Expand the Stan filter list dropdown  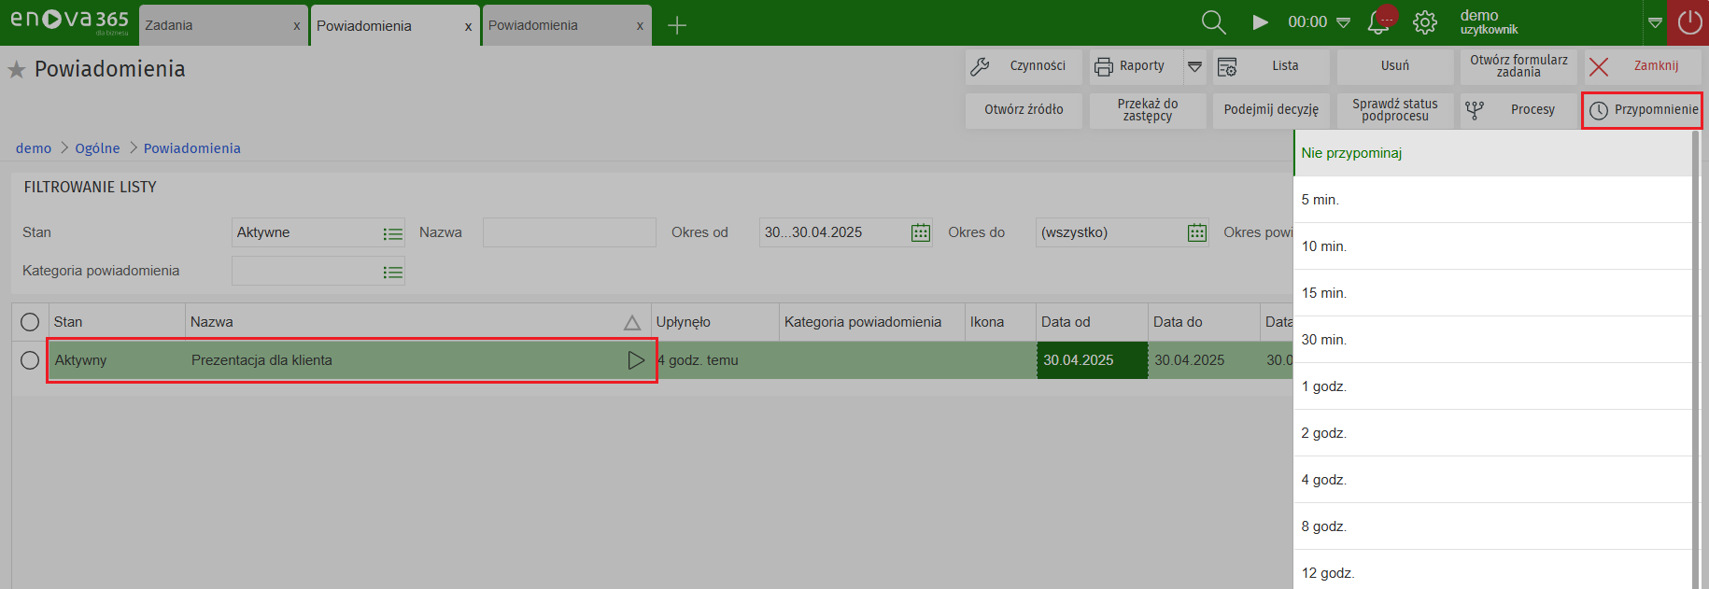(392, 233)
